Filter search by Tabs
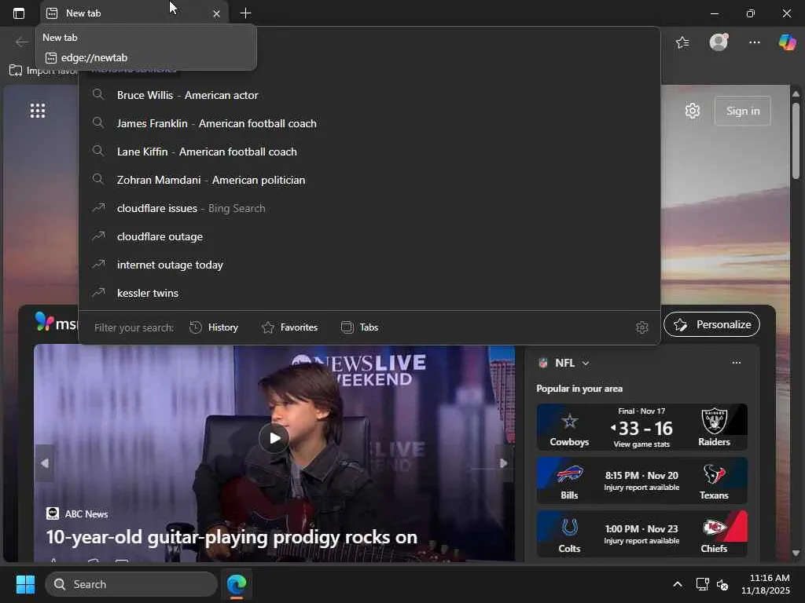 (359, 327)
